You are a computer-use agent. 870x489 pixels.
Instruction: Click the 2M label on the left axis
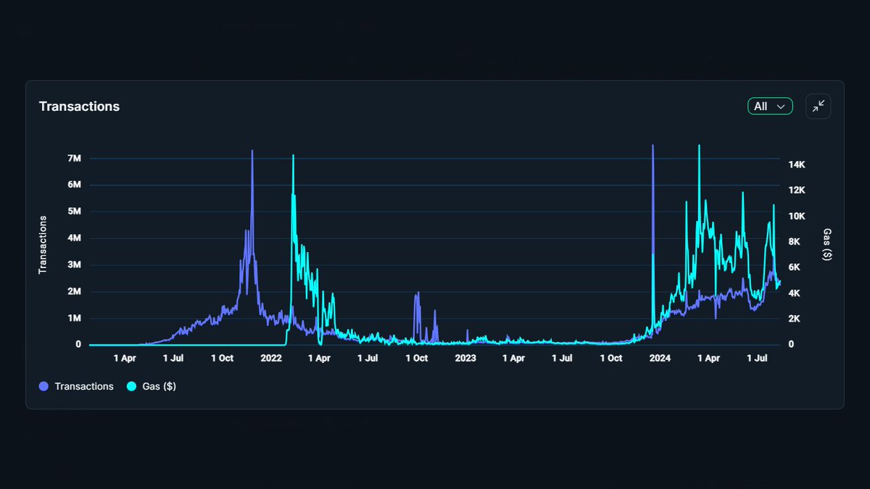coord(73,292)
